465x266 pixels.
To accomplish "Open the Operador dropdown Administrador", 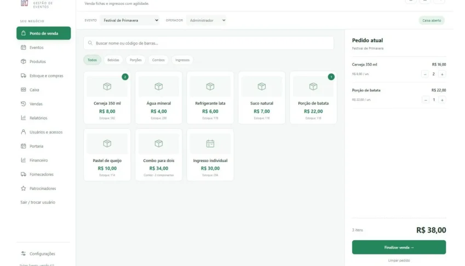I will [206, 20].
